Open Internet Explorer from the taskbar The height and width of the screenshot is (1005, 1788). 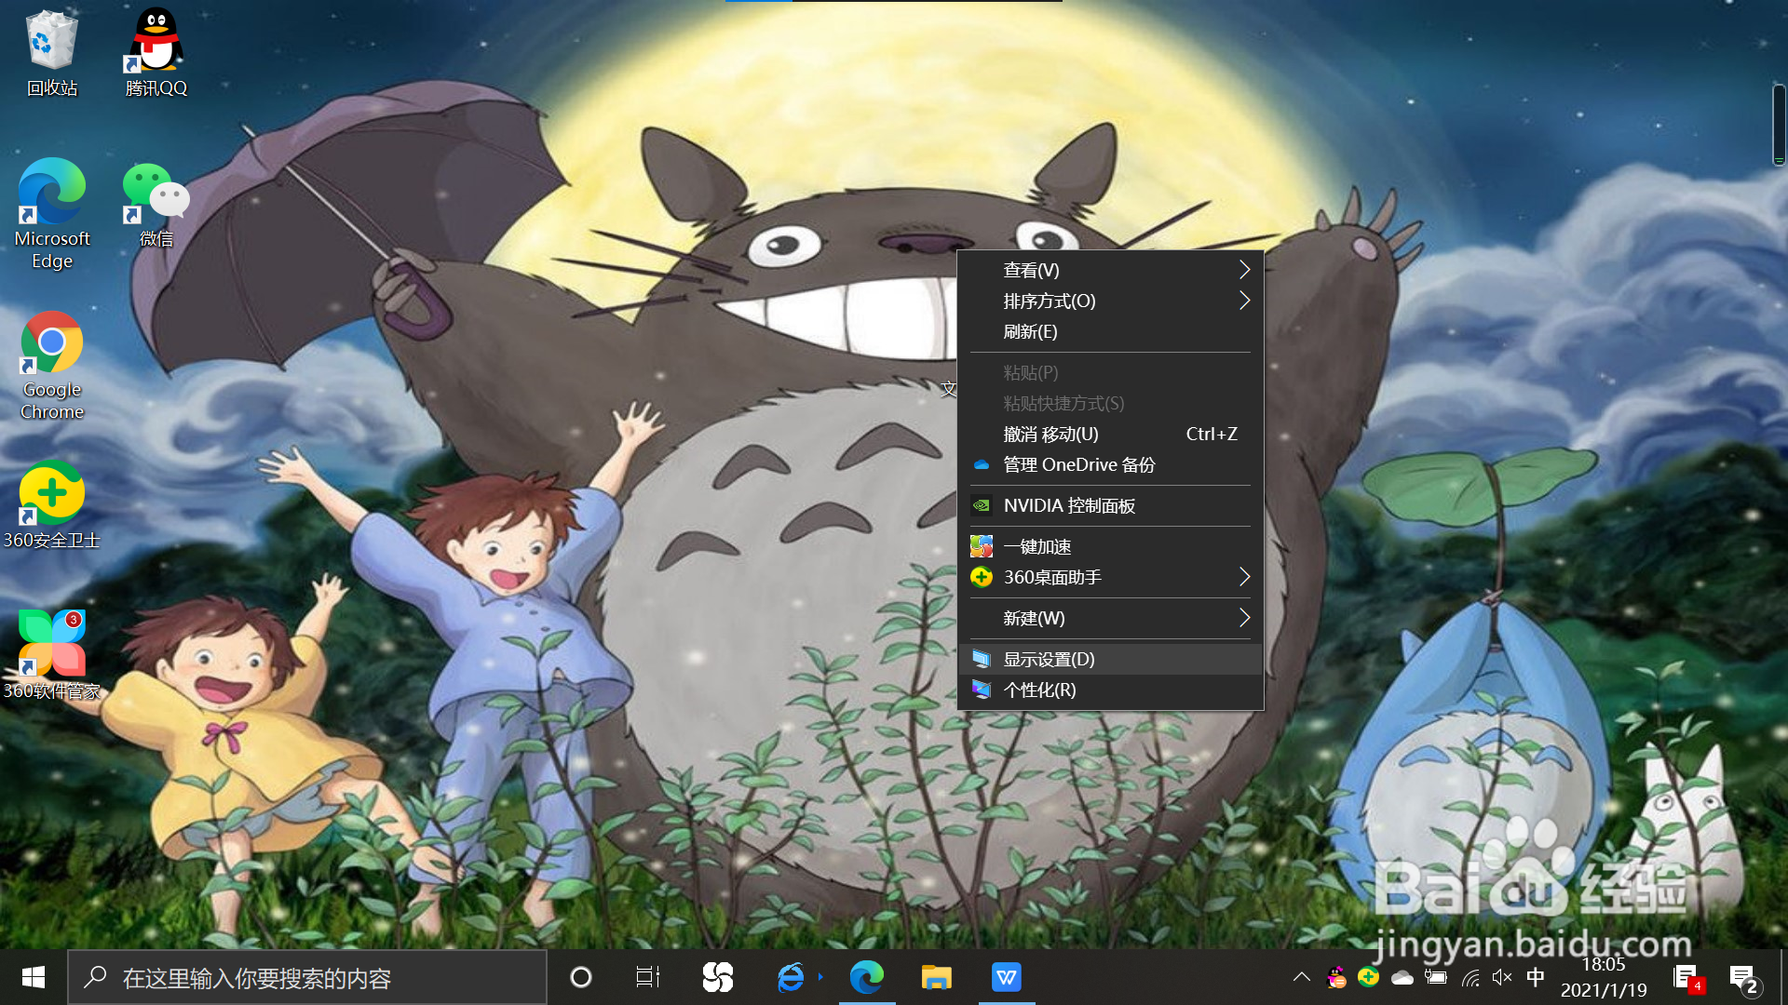pyautogui.click(x=791, y=977)
